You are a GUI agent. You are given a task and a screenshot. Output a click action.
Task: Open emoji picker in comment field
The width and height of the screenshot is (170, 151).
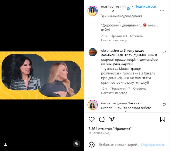[92, 145]
